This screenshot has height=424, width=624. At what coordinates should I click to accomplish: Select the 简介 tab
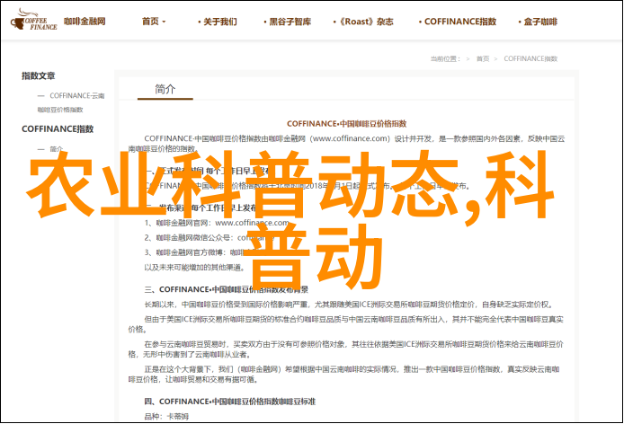pyautogui.click(x=165, y=89)
